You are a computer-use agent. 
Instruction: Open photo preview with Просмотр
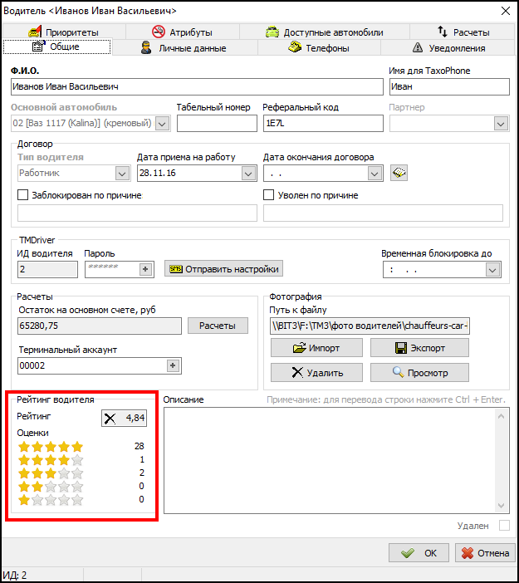(x=419, y=372)
